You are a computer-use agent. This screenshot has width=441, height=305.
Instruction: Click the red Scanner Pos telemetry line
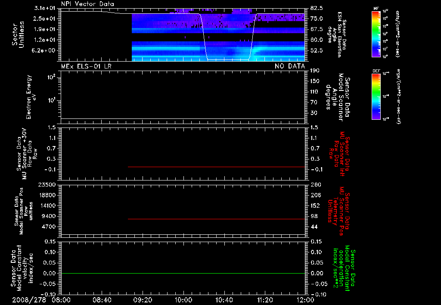click(x=216, y=219)
